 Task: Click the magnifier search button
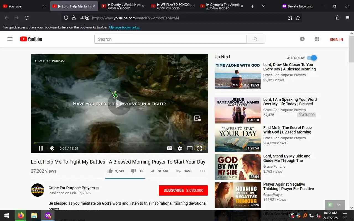(256, 39)
